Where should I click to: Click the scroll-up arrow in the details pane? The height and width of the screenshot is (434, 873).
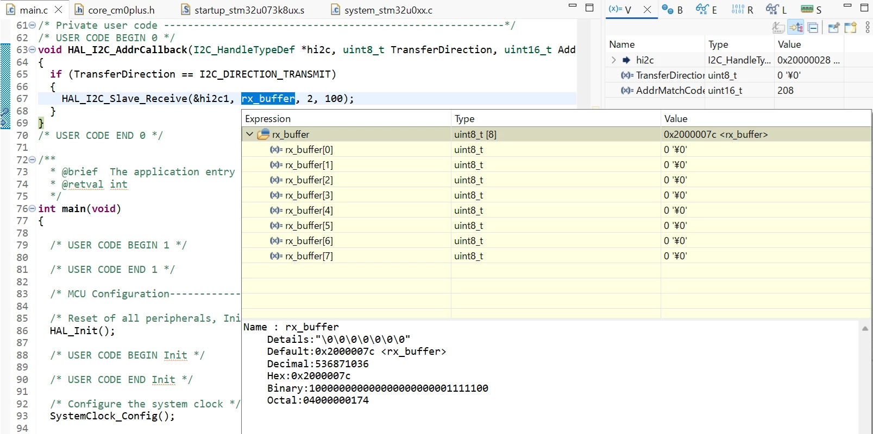pyautogui.click(x=865, y=328)
